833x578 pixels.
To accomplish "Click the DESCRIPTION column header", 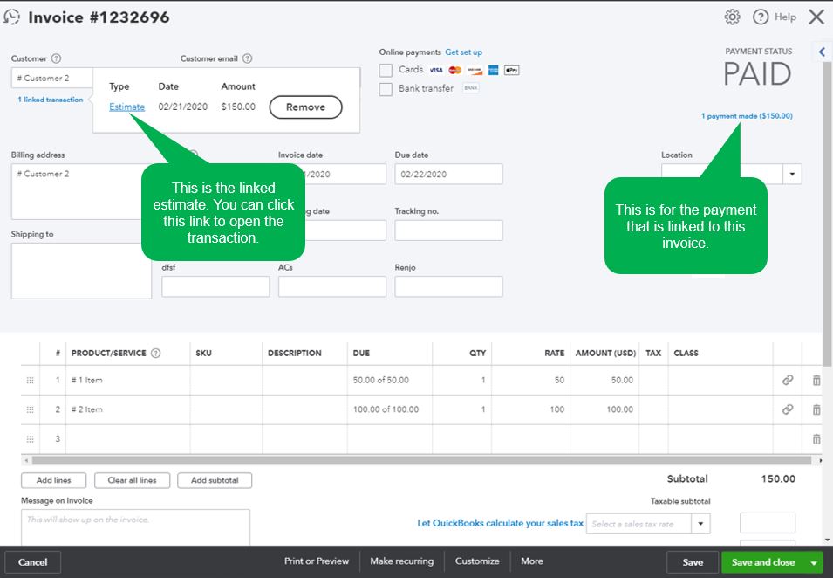I will [x=294, y=353].
